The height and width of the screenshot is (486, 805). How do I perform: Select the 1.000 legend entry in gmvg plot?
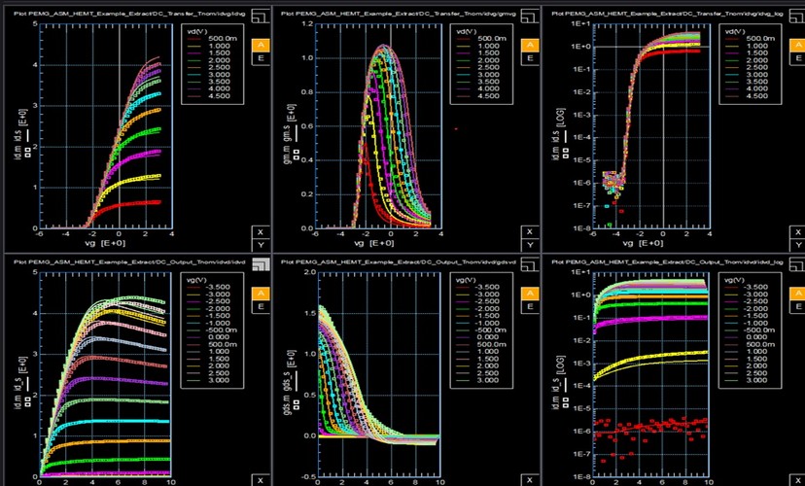480,46
